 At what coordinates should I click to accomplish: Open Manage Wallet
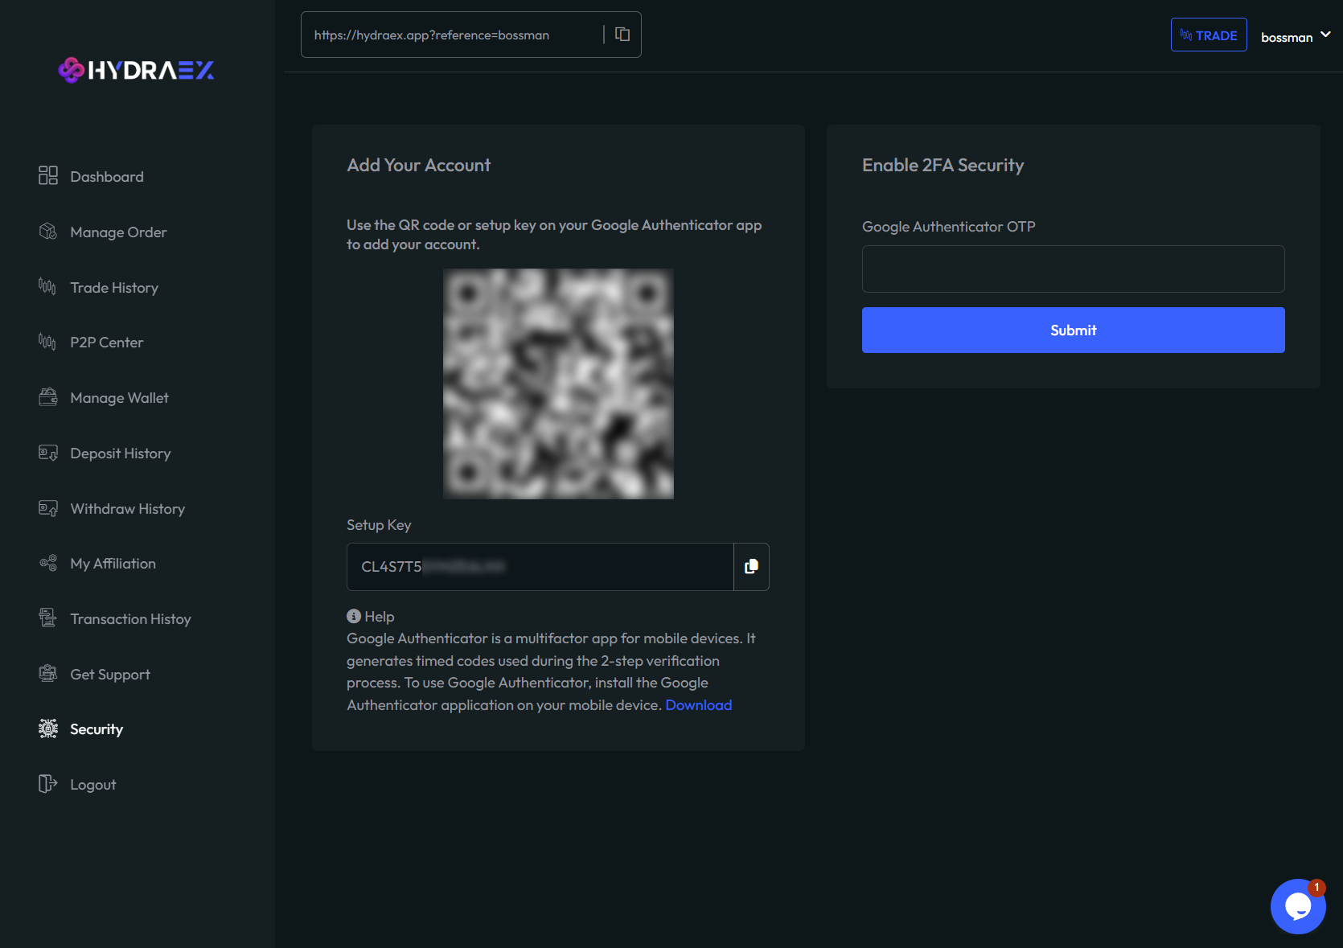(119, 397)
